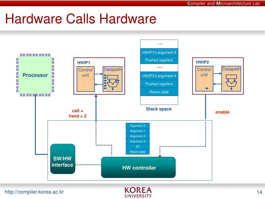
Task: Click the slide number 14
Action: pyautogui.click(x=259, y=192)
